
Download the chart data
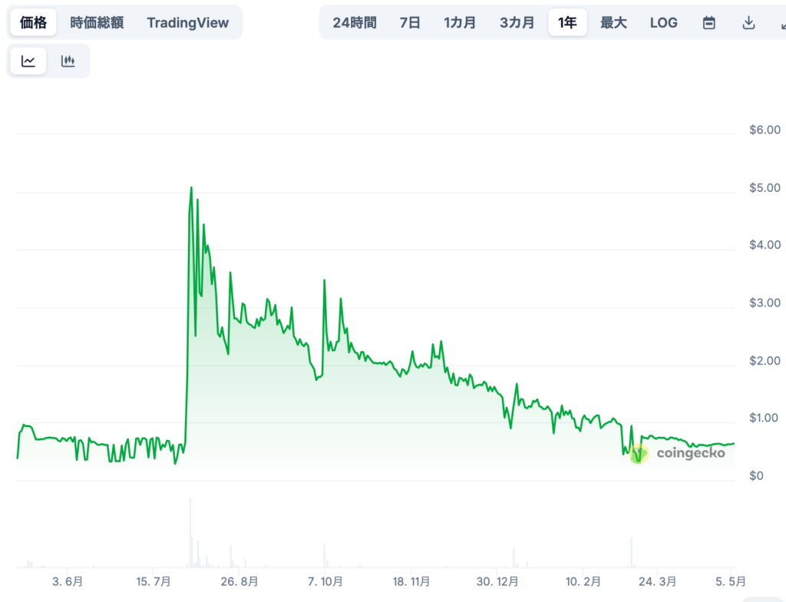click(x=748, y=22)
